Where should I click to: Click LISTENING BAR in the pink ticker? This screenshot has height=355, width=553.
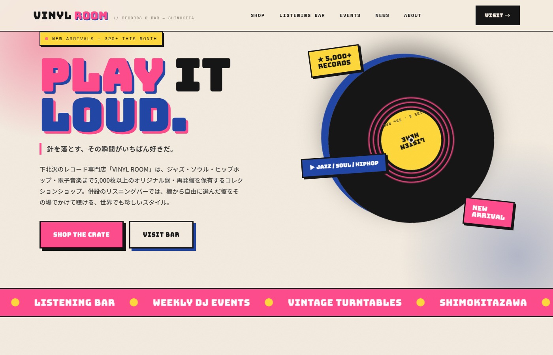(75, 303)
